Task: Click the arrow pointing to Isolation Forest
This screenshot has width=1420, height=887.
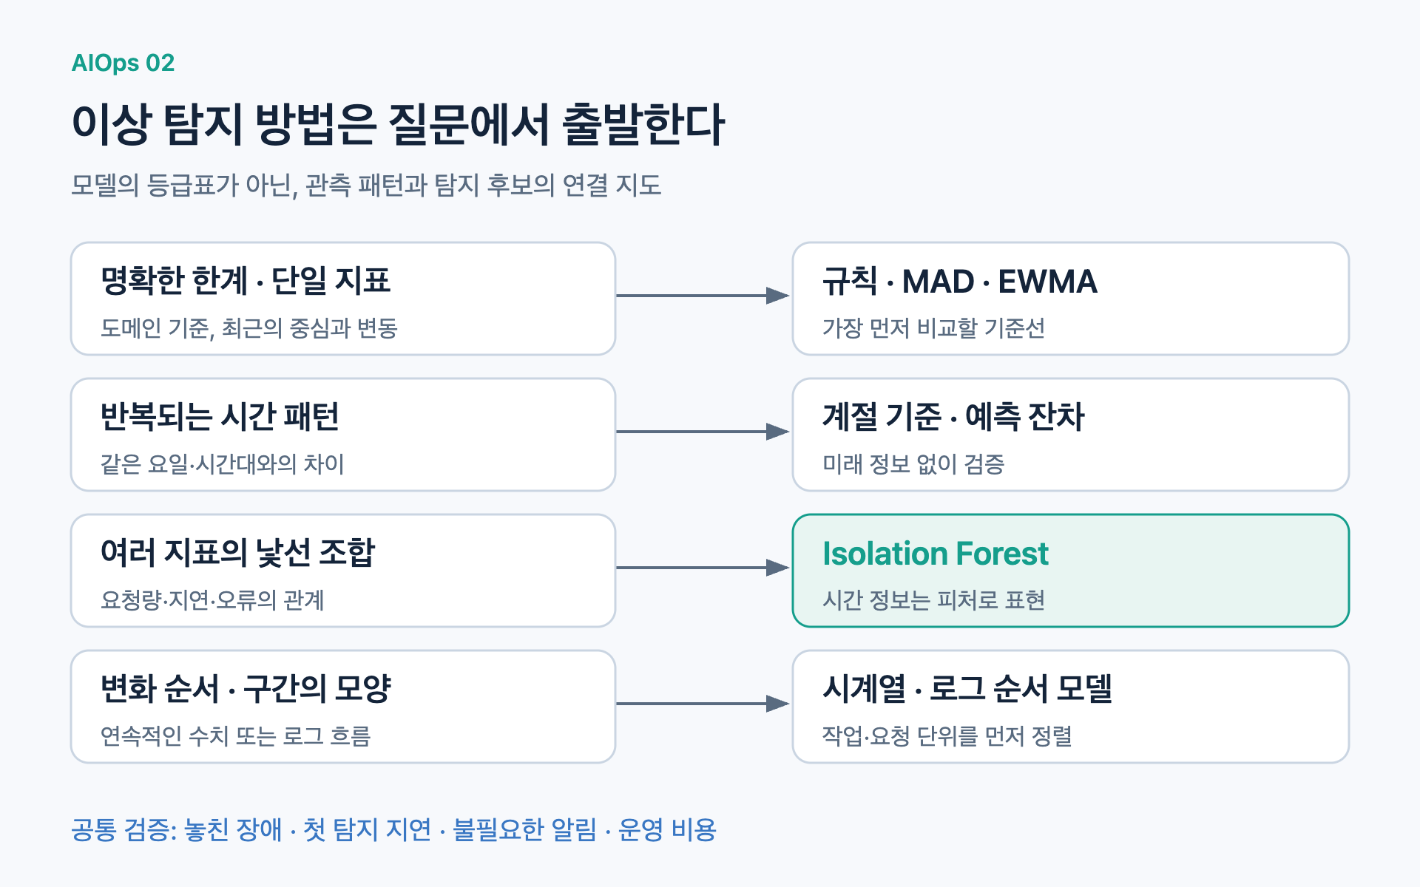Action: pos(703,568)
